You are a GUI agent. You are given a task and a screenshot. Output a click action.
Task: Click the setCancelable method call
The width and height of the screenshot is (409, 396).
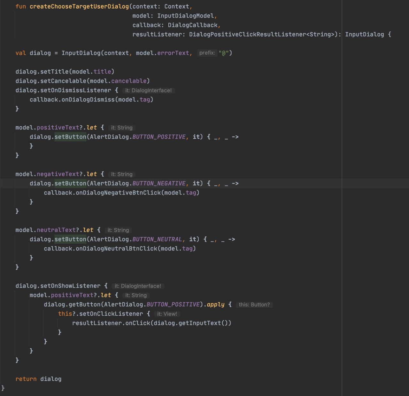click(63, 81)
